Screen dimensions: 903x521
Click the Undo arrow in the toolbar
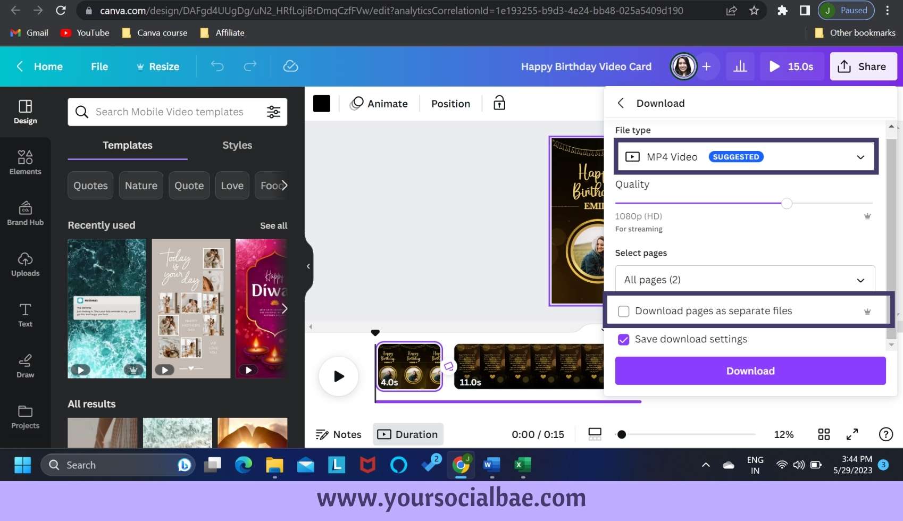217,66
